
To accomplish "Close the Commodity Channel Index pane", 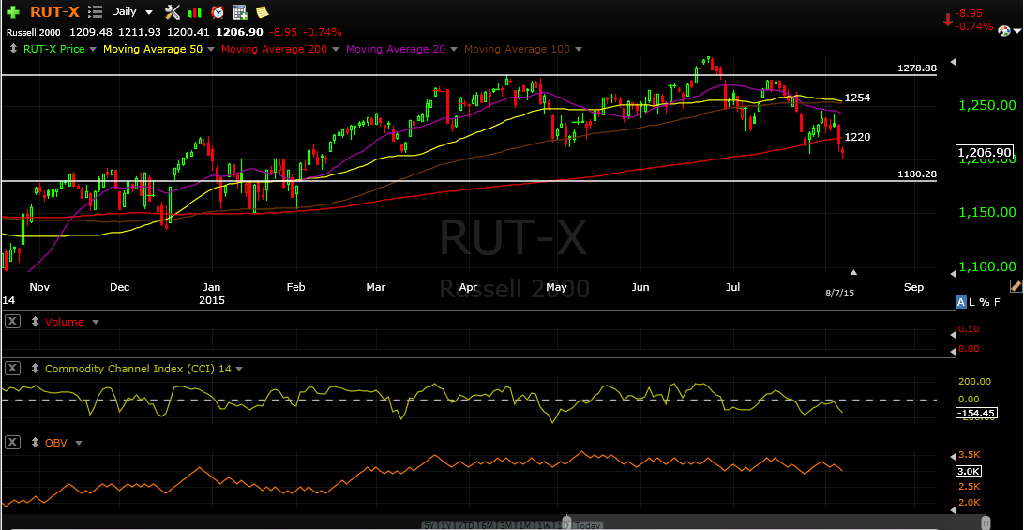I will (12, 369).
